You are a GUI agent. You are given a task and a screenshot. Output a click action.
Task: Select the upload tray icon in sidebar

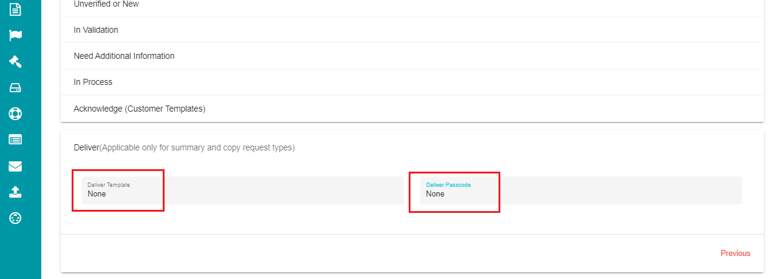click(x=16, y=192)
